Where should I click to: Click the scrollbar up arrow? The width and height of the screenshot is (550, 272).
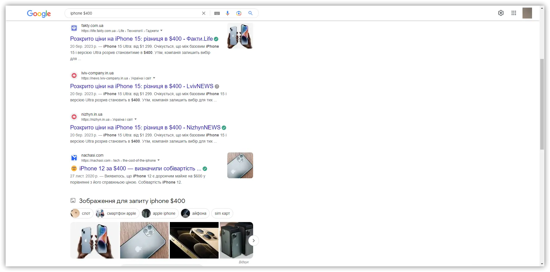(x=542, y=8)
